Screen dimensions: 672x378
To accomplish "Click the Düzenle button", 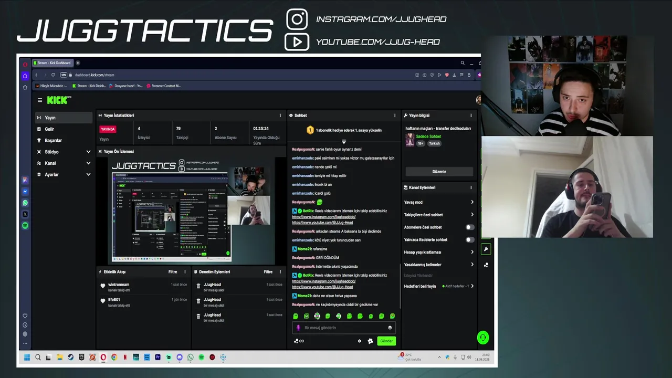I will point(439,172).
